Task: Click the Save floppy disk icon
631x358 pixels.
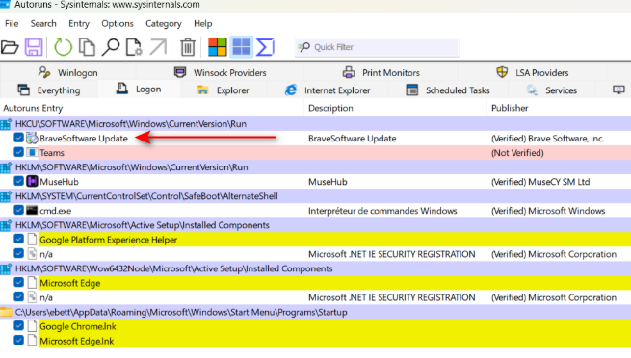Action: 34,47
